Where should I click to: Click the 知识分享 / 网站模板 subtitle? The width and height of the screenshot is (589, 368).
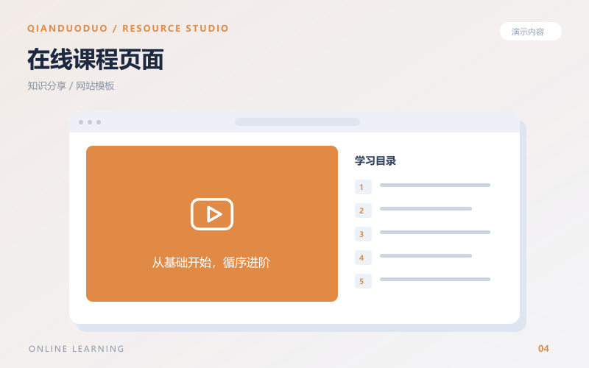tap(71, 86)
